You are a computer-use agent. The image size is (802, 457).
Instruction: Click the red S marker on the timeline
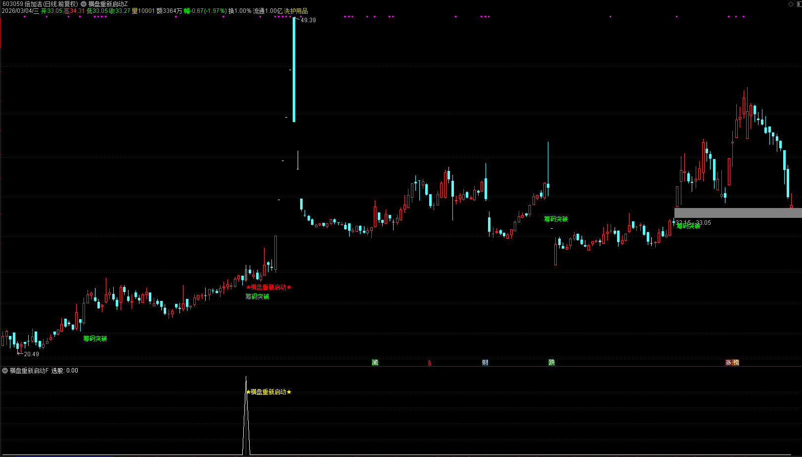point(430,363)
